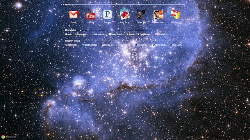Launch the Angry Birds app
The width and height of the screenshot is (250, 140).
(x=124, y=14)
